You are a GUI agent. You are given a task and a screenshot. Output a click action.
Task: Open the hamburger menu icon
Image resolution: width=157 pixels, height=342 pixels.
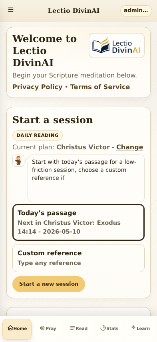pos(11,10)
